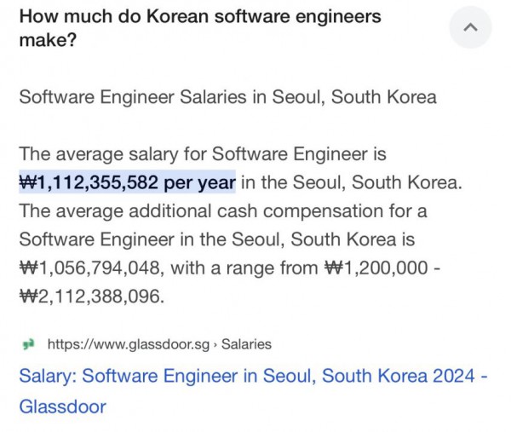Select the Salaries breadcrumb
511x432 pixels.
coord(246,344)
